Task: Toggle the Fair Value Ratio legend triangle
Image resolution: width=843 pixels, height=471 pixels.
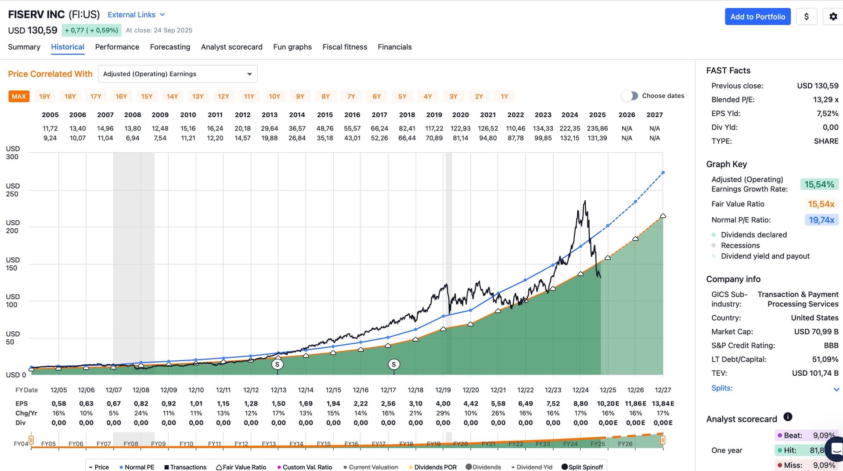Action: click(x=219, y=467)
